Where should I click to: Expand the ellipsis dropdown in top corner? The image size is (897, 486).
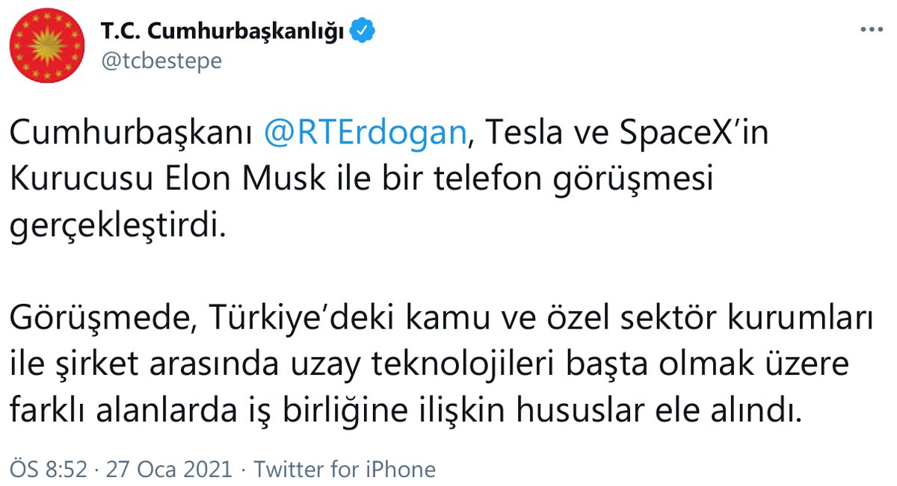point(870,28)
